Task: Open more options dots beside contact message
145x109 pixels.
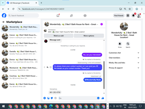Action: (x=44, y=67)
